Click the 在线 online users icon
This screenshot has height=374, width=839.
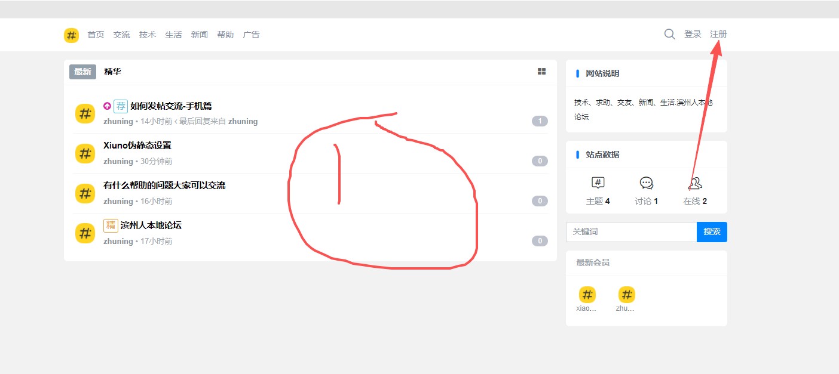pos(695,183)
